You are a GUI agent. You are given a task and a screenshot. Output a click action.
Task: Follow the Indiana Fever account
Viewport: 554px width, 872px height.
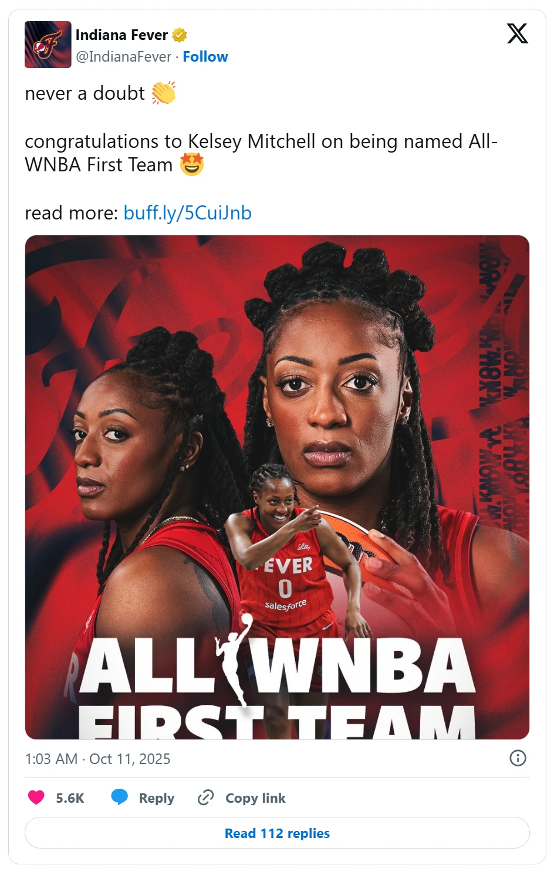205,57
